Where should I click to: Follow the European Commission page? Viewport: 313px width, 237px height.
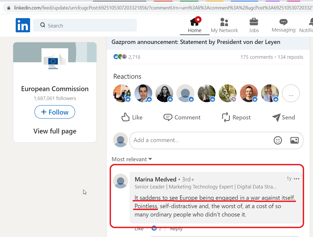pos(55,112)
